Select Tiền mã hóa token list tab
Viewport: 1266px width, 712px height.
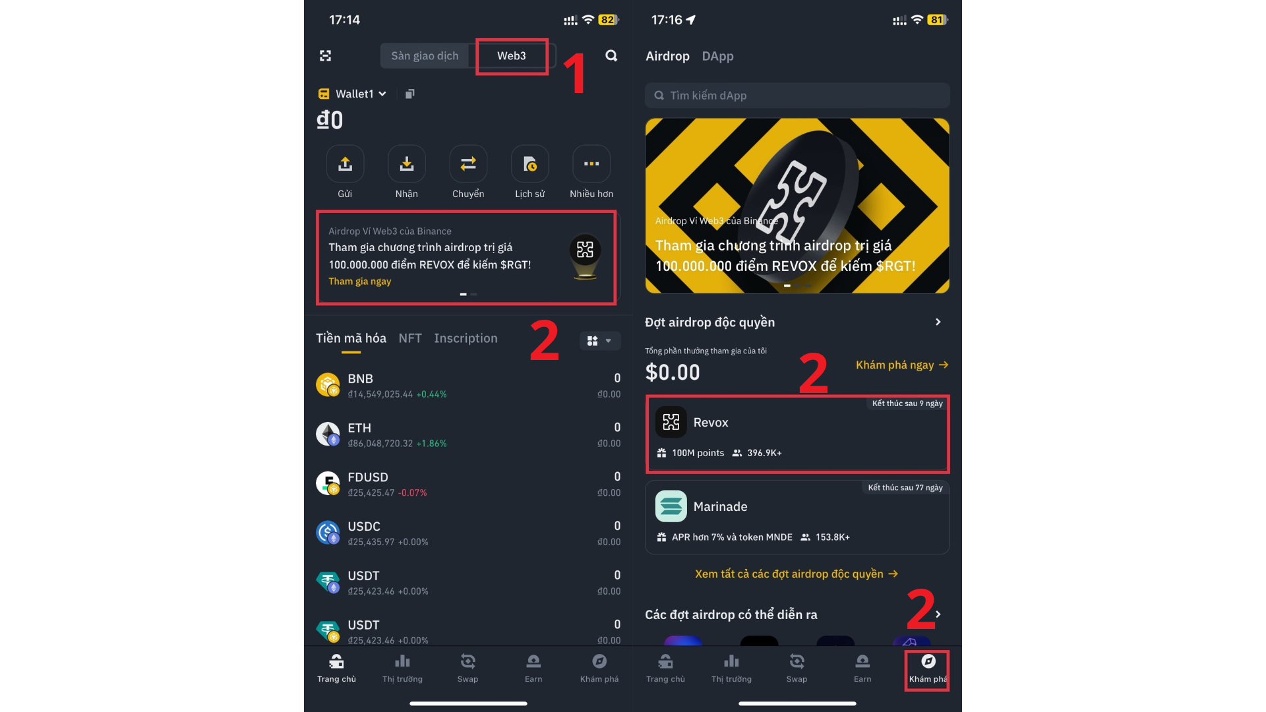coord(353,338)
